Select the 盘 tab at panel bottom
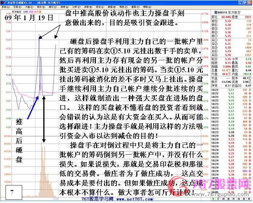The width and height of the screenshot is (253, 203). pyautogui.click(x=229, y=199)
